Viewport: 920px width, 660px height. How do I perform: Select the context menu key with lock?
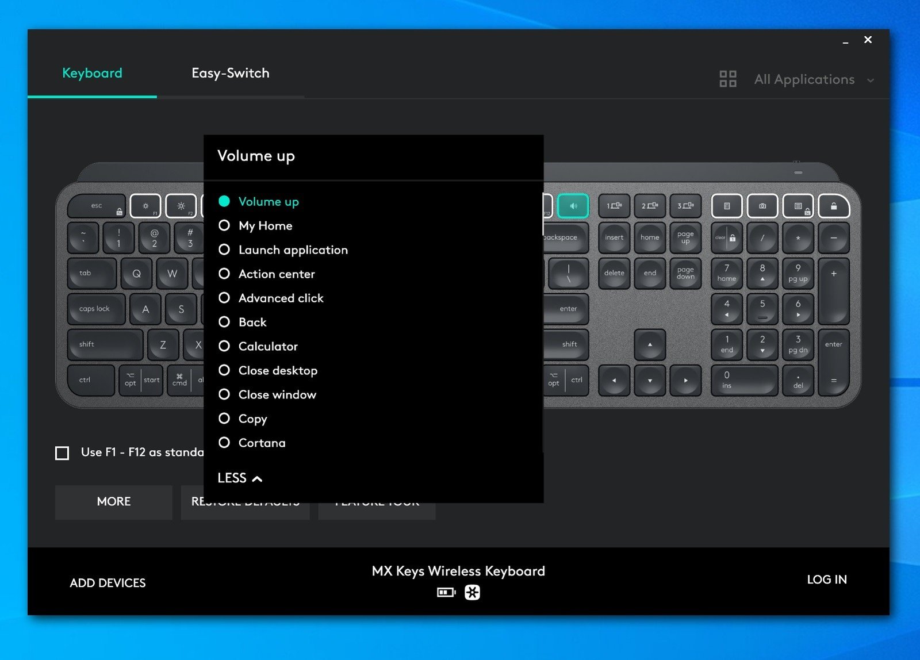point(798,206)
